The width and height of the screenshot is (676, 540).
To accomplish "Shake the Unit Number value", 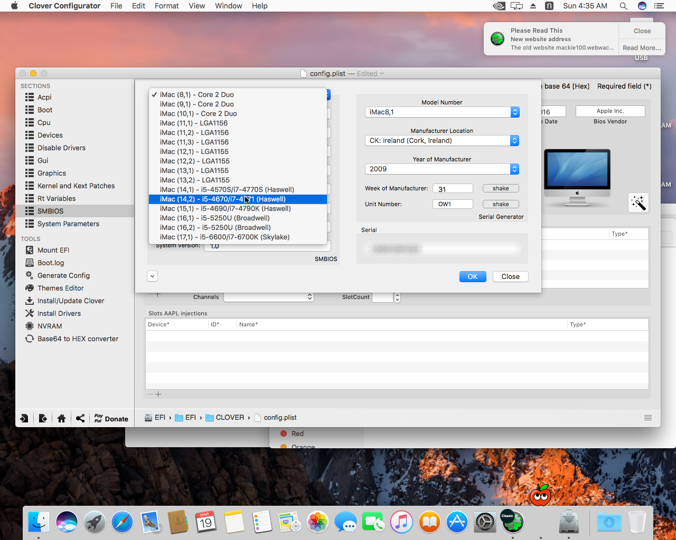I will click(501, 204).
